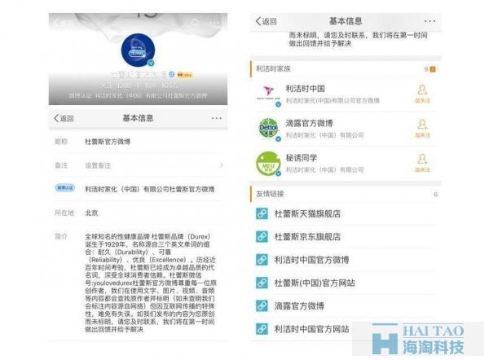The height and width of the screenshot is (360, 489).
Task: Open 设置备注 remark row chevron
Action: [221, 165]
